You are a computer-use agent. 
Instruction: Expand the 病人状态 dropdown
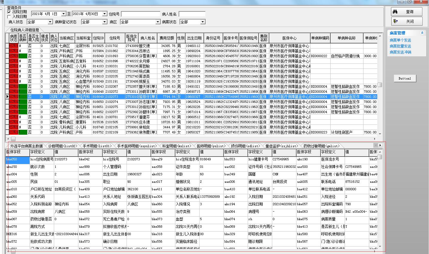50,22
